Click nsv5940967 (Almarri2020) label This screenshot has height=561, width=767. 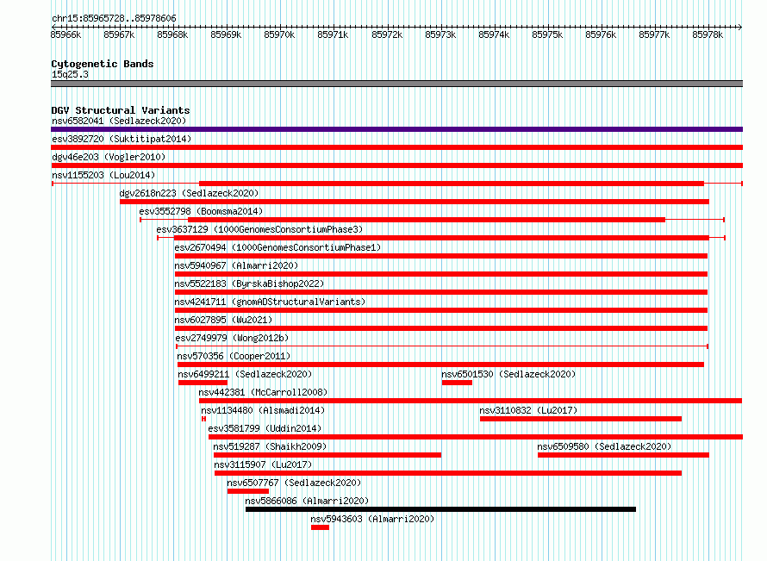pyautogui.click(x=236, y=265)
